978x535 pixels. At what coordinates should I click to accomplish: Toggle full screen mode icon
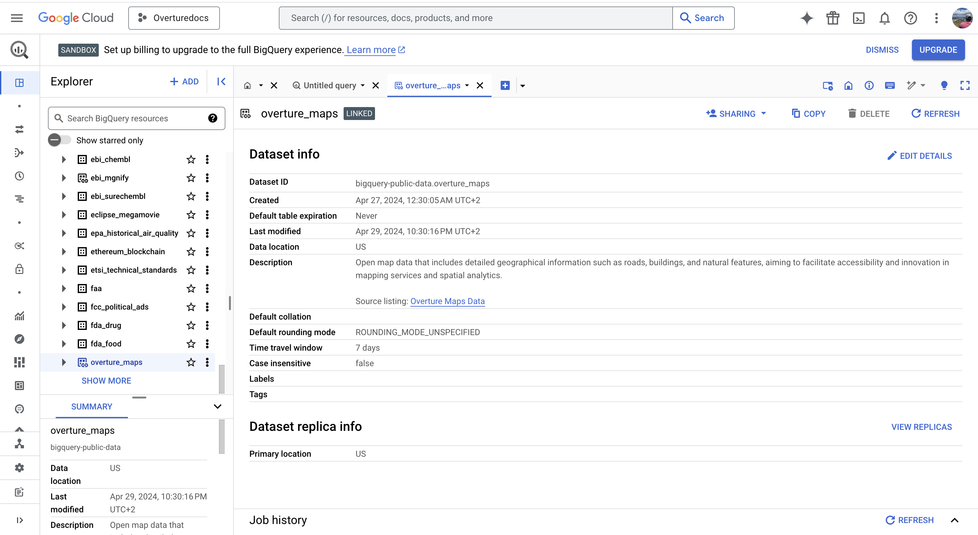coord(965,85)
